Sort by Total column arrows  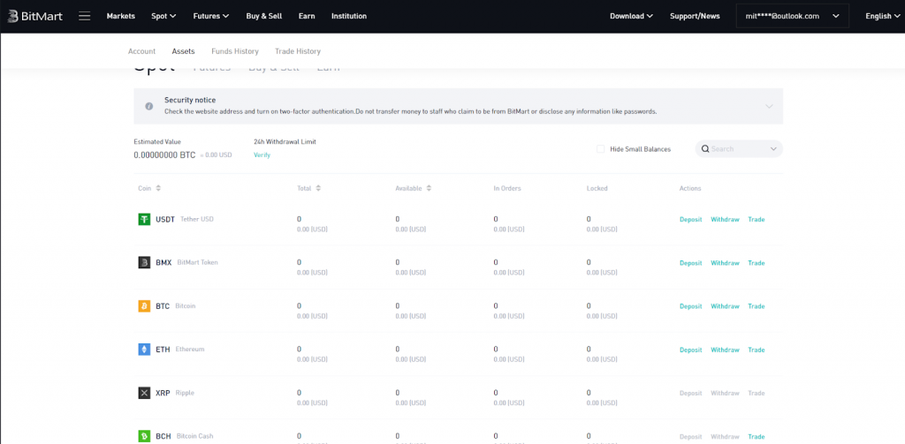click(x=318, y=189)
